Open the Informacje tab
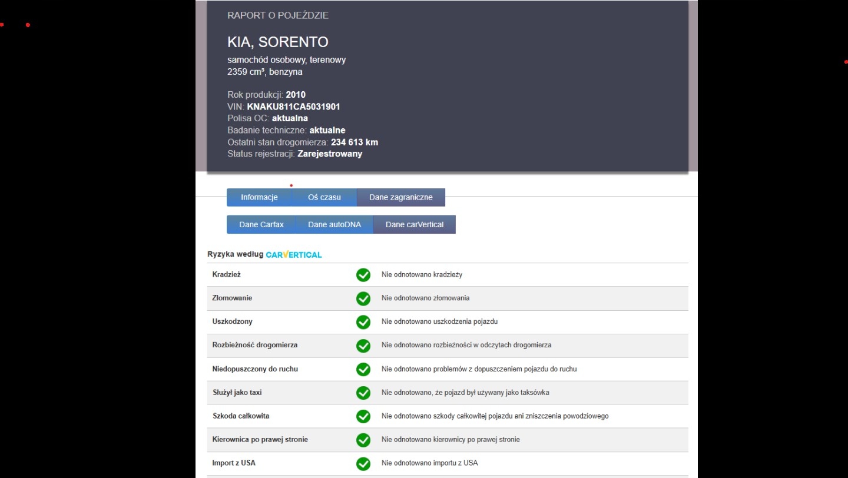 coord(259,197)
